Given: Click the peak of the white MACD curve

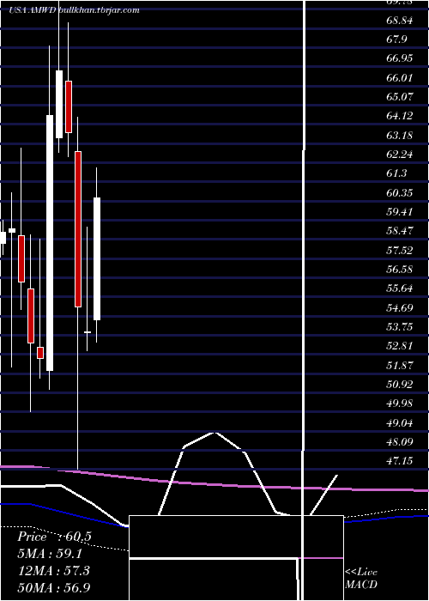Looking at the screenshot, I should (x=214, y=433).
